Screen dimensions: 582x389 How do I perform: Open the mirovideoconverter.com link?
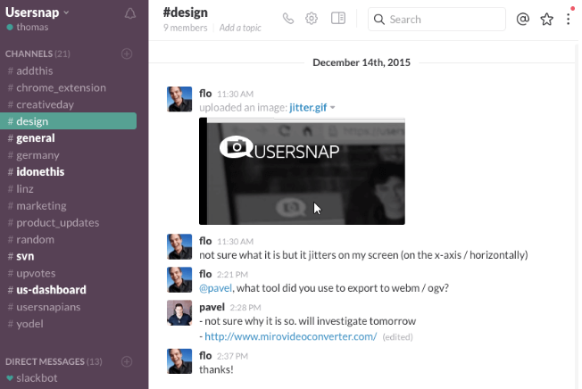pos(291,336)
